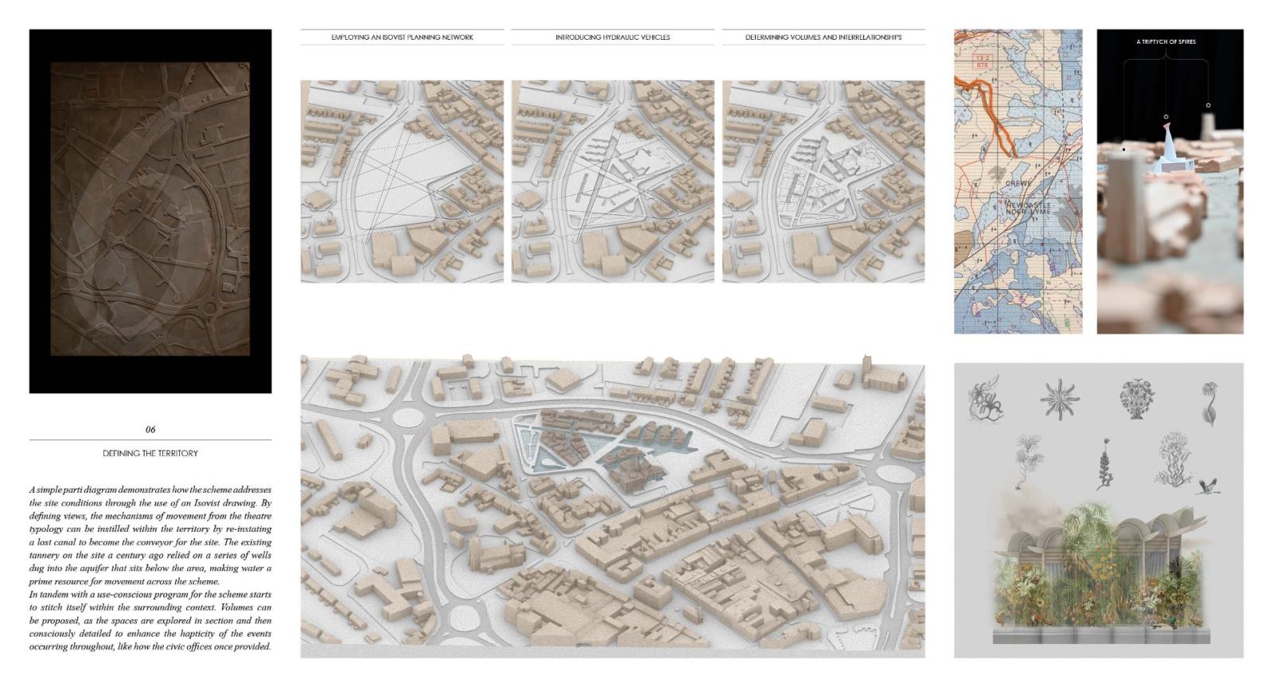Click the 'Defining the Territory' title

click(150, 453)
